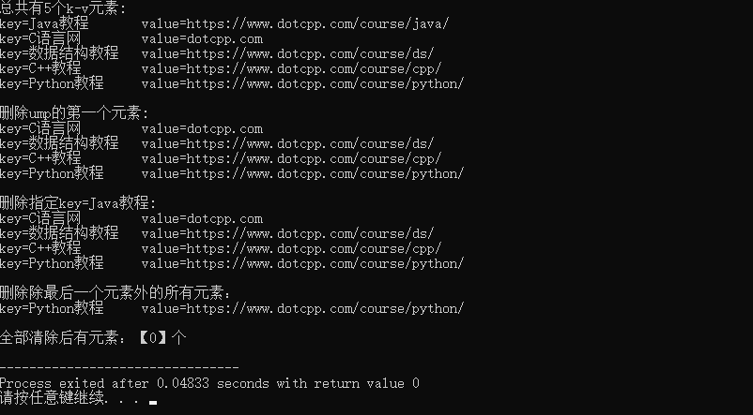This screenshot has height=415, width=753.
Task: Click "key=Python教程" in the first five-element list
Action: click(52, 83)
